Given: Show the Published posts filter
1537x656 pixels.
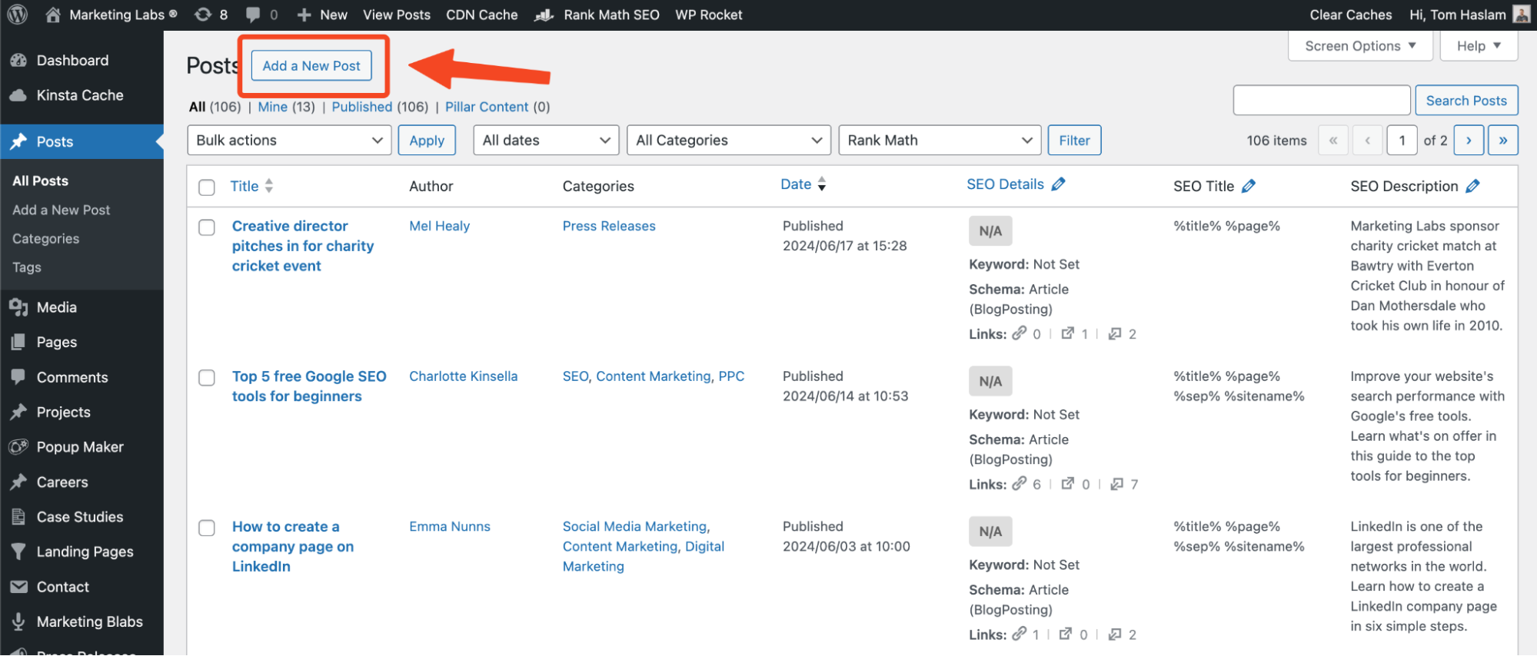Looking at the screenshot, I should pyautogui.click(x=362, y=107).
